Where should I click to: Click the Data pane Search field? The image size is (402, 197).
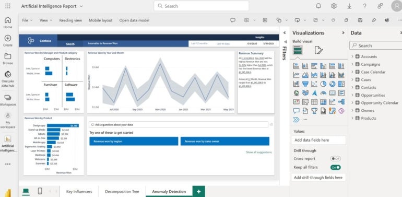click(375, 45)
